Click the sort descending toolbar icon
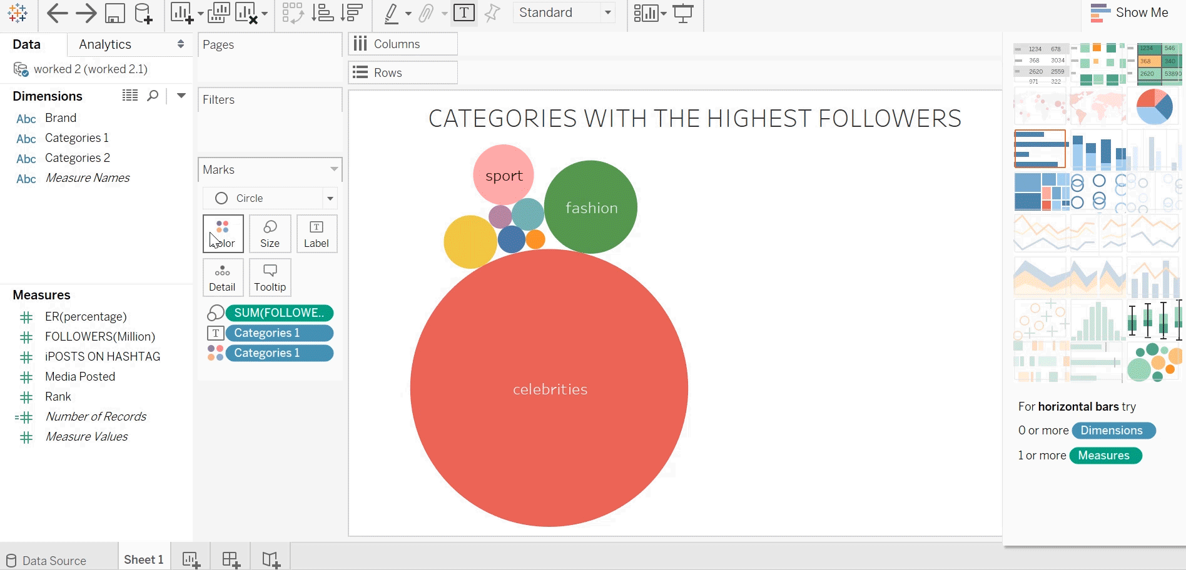 coord(352,12)
